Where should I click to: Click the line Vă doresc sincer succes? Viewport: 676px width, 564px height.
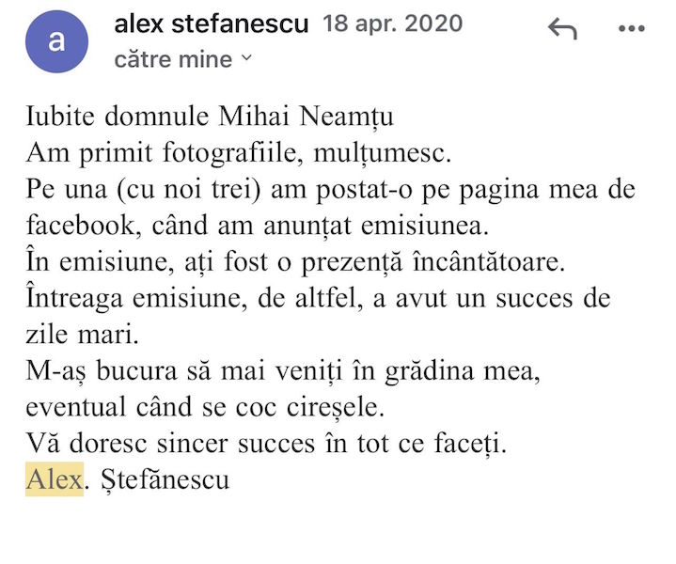(266, 443)
